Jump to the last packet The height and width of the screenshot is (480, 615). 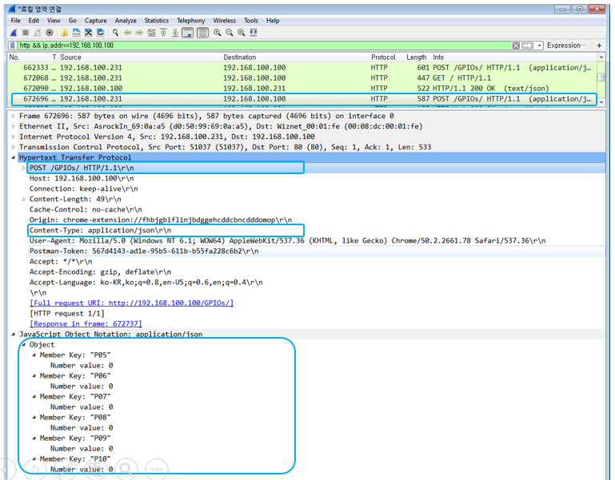(x=175, y=33)
